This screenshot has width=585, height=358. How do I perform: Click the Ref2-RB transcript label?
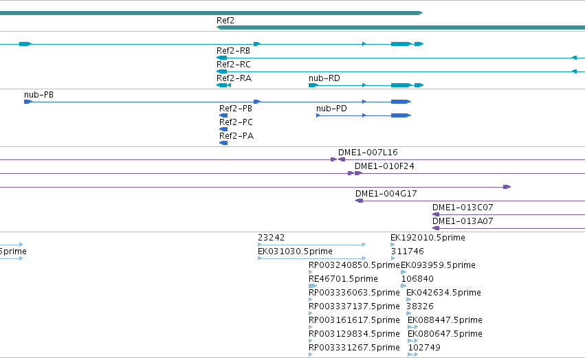click(x=233, y=51)
